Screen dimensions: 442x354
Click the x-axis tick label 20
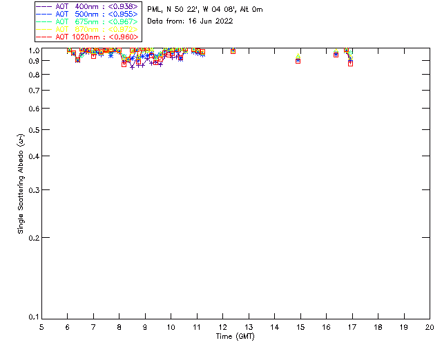[430, 327]
